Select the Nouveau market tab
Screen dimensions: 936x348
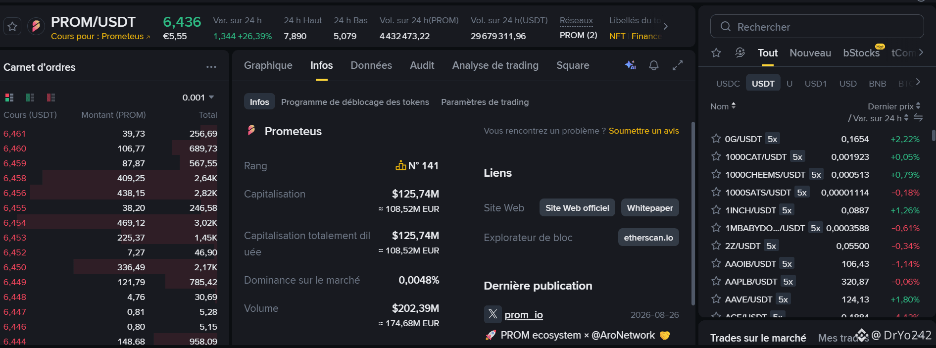(x=810, y=53)
